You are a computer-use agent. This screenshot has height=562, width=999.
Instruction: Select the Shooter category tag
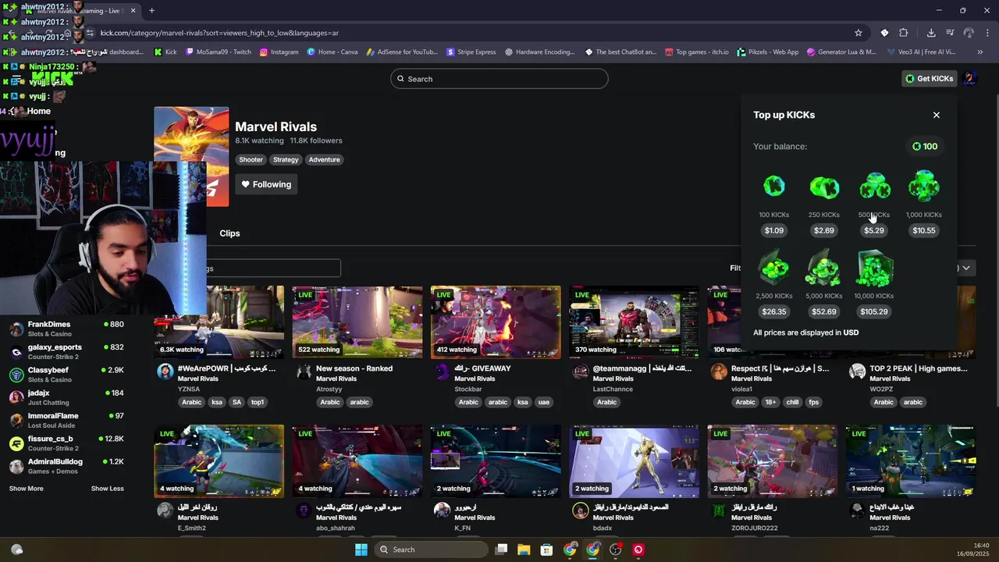point(251,159)
